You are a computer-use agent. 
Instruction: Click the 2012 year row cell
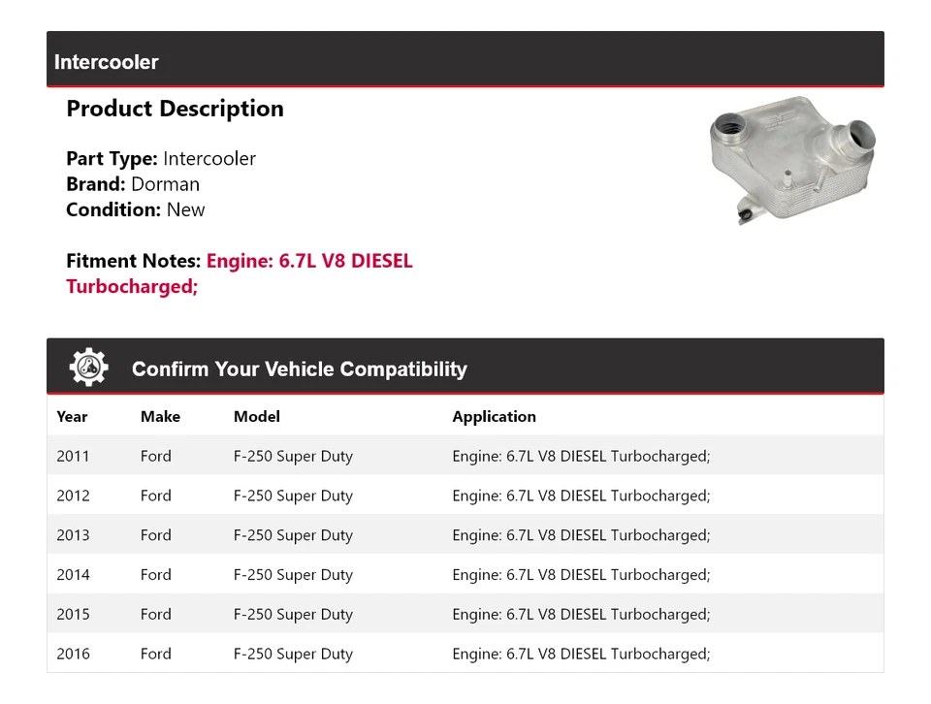[x=73, y=496]
